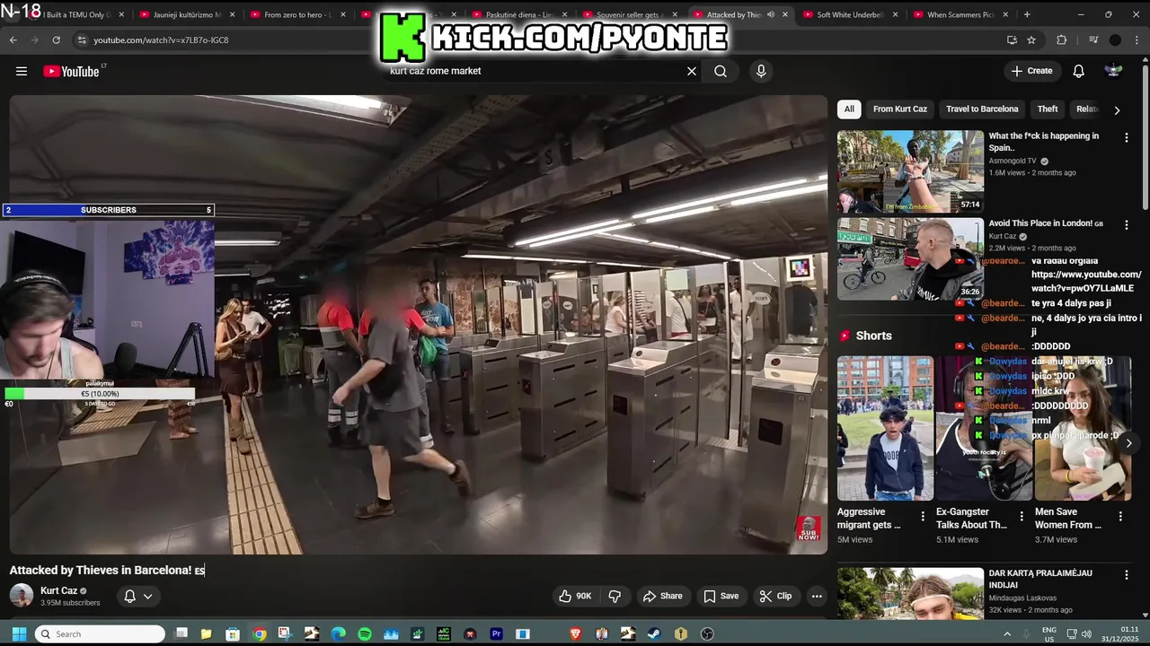Open options for 'What the f*ck is happening in Spain' video

tap(1126, 137)
